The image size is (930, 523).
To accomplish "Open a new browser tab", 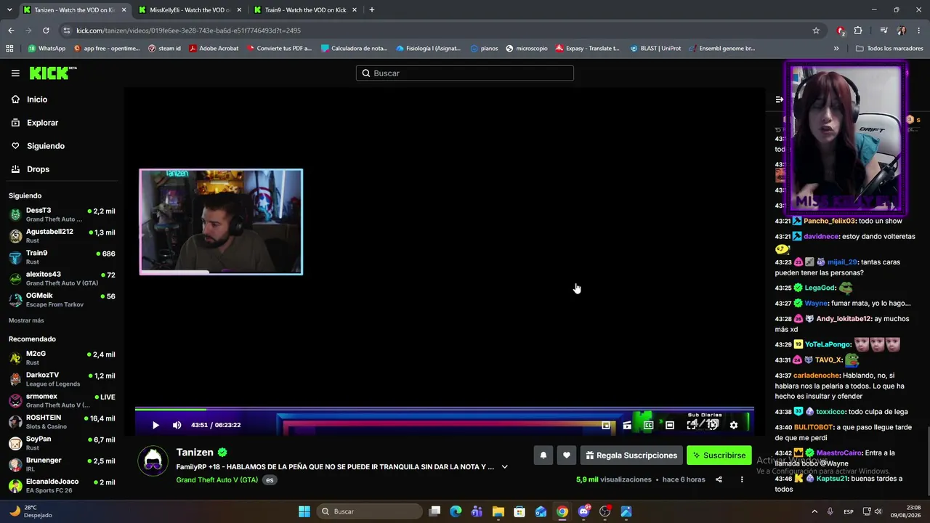I will (x=372, y=10).
